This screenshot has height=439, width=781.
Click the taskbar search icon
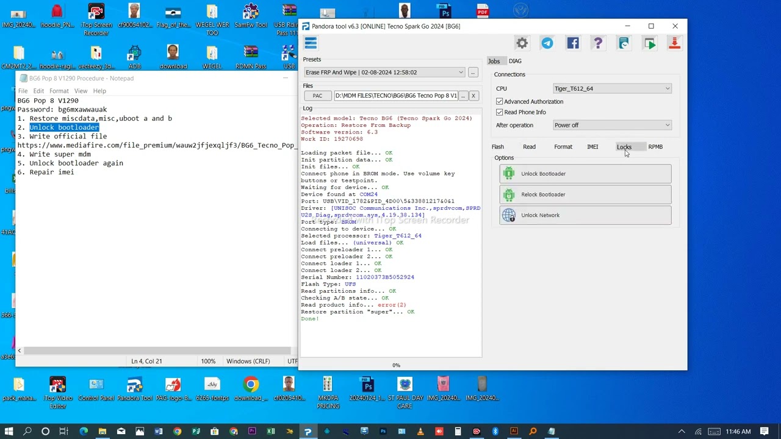pos(27,432)
